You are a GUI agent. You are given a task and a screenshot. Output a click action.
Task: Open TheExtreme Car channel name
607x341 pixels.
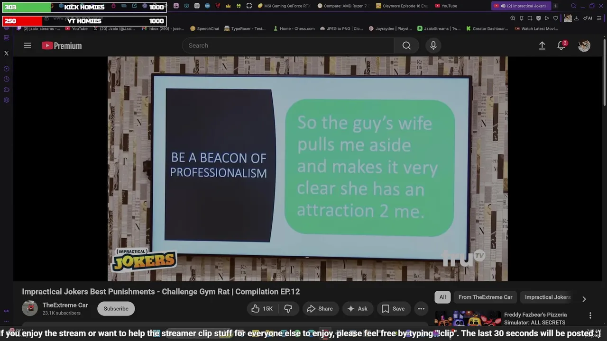tap(65, 305)
